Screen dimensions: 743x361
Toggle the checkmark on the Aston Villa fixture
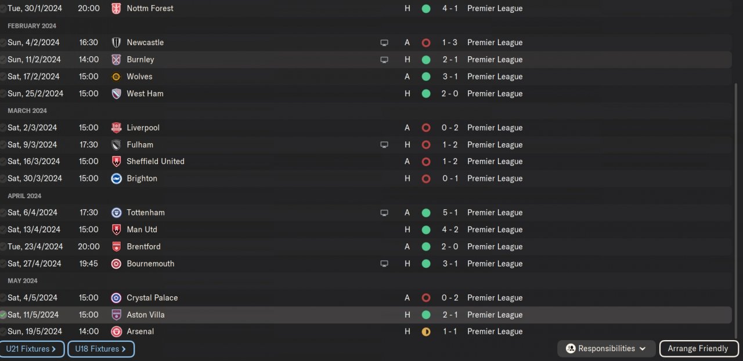click(x=3, y=315)
